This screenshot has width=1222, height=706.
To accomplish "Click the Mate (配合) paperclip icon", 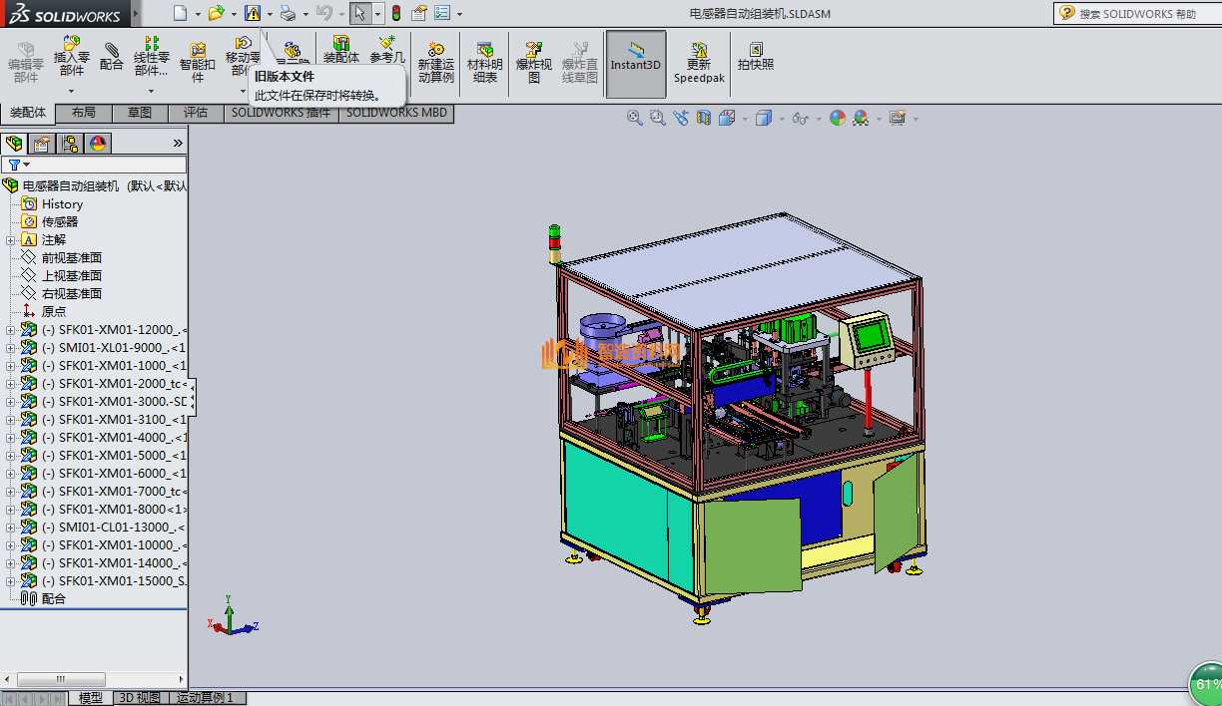I will 112,57.
